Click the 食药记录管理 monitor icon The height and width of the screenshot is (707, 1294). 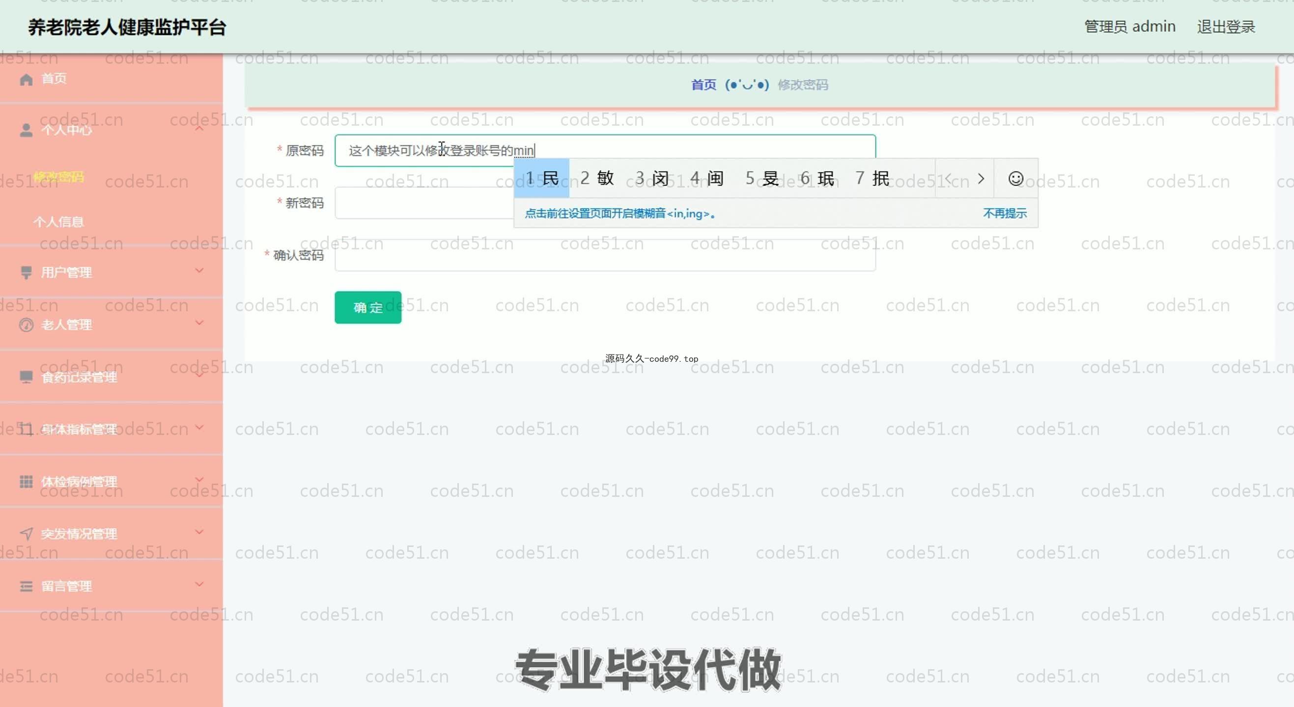click(x=26, y=377)
